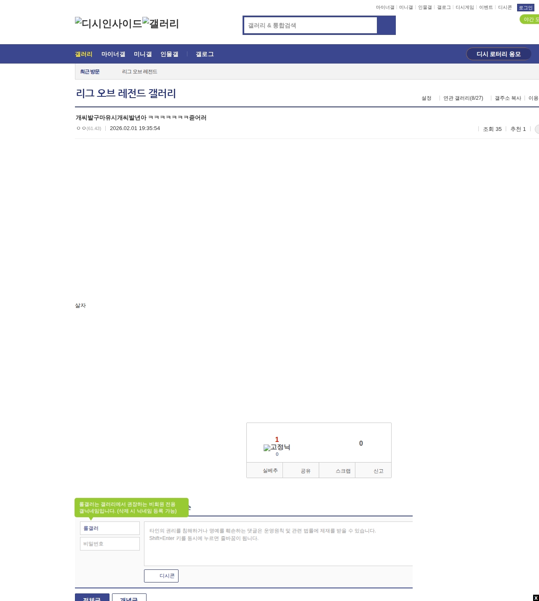Focus the 비밀번호 password field
Screen dimensions: 539x601
[110, 544]
